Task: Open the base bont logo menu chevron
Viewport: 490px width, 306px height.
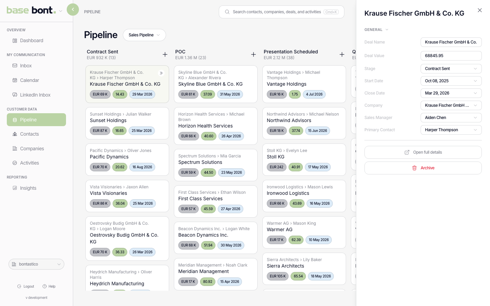Action: 61,11
